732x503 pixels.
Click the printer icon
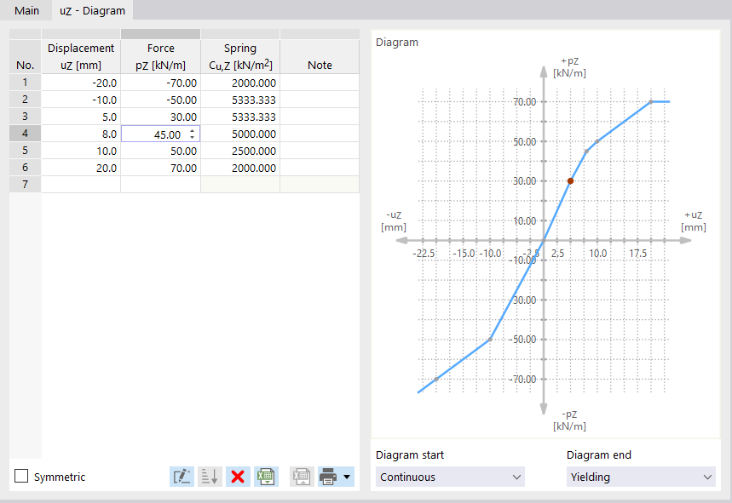tap(329, 477)
